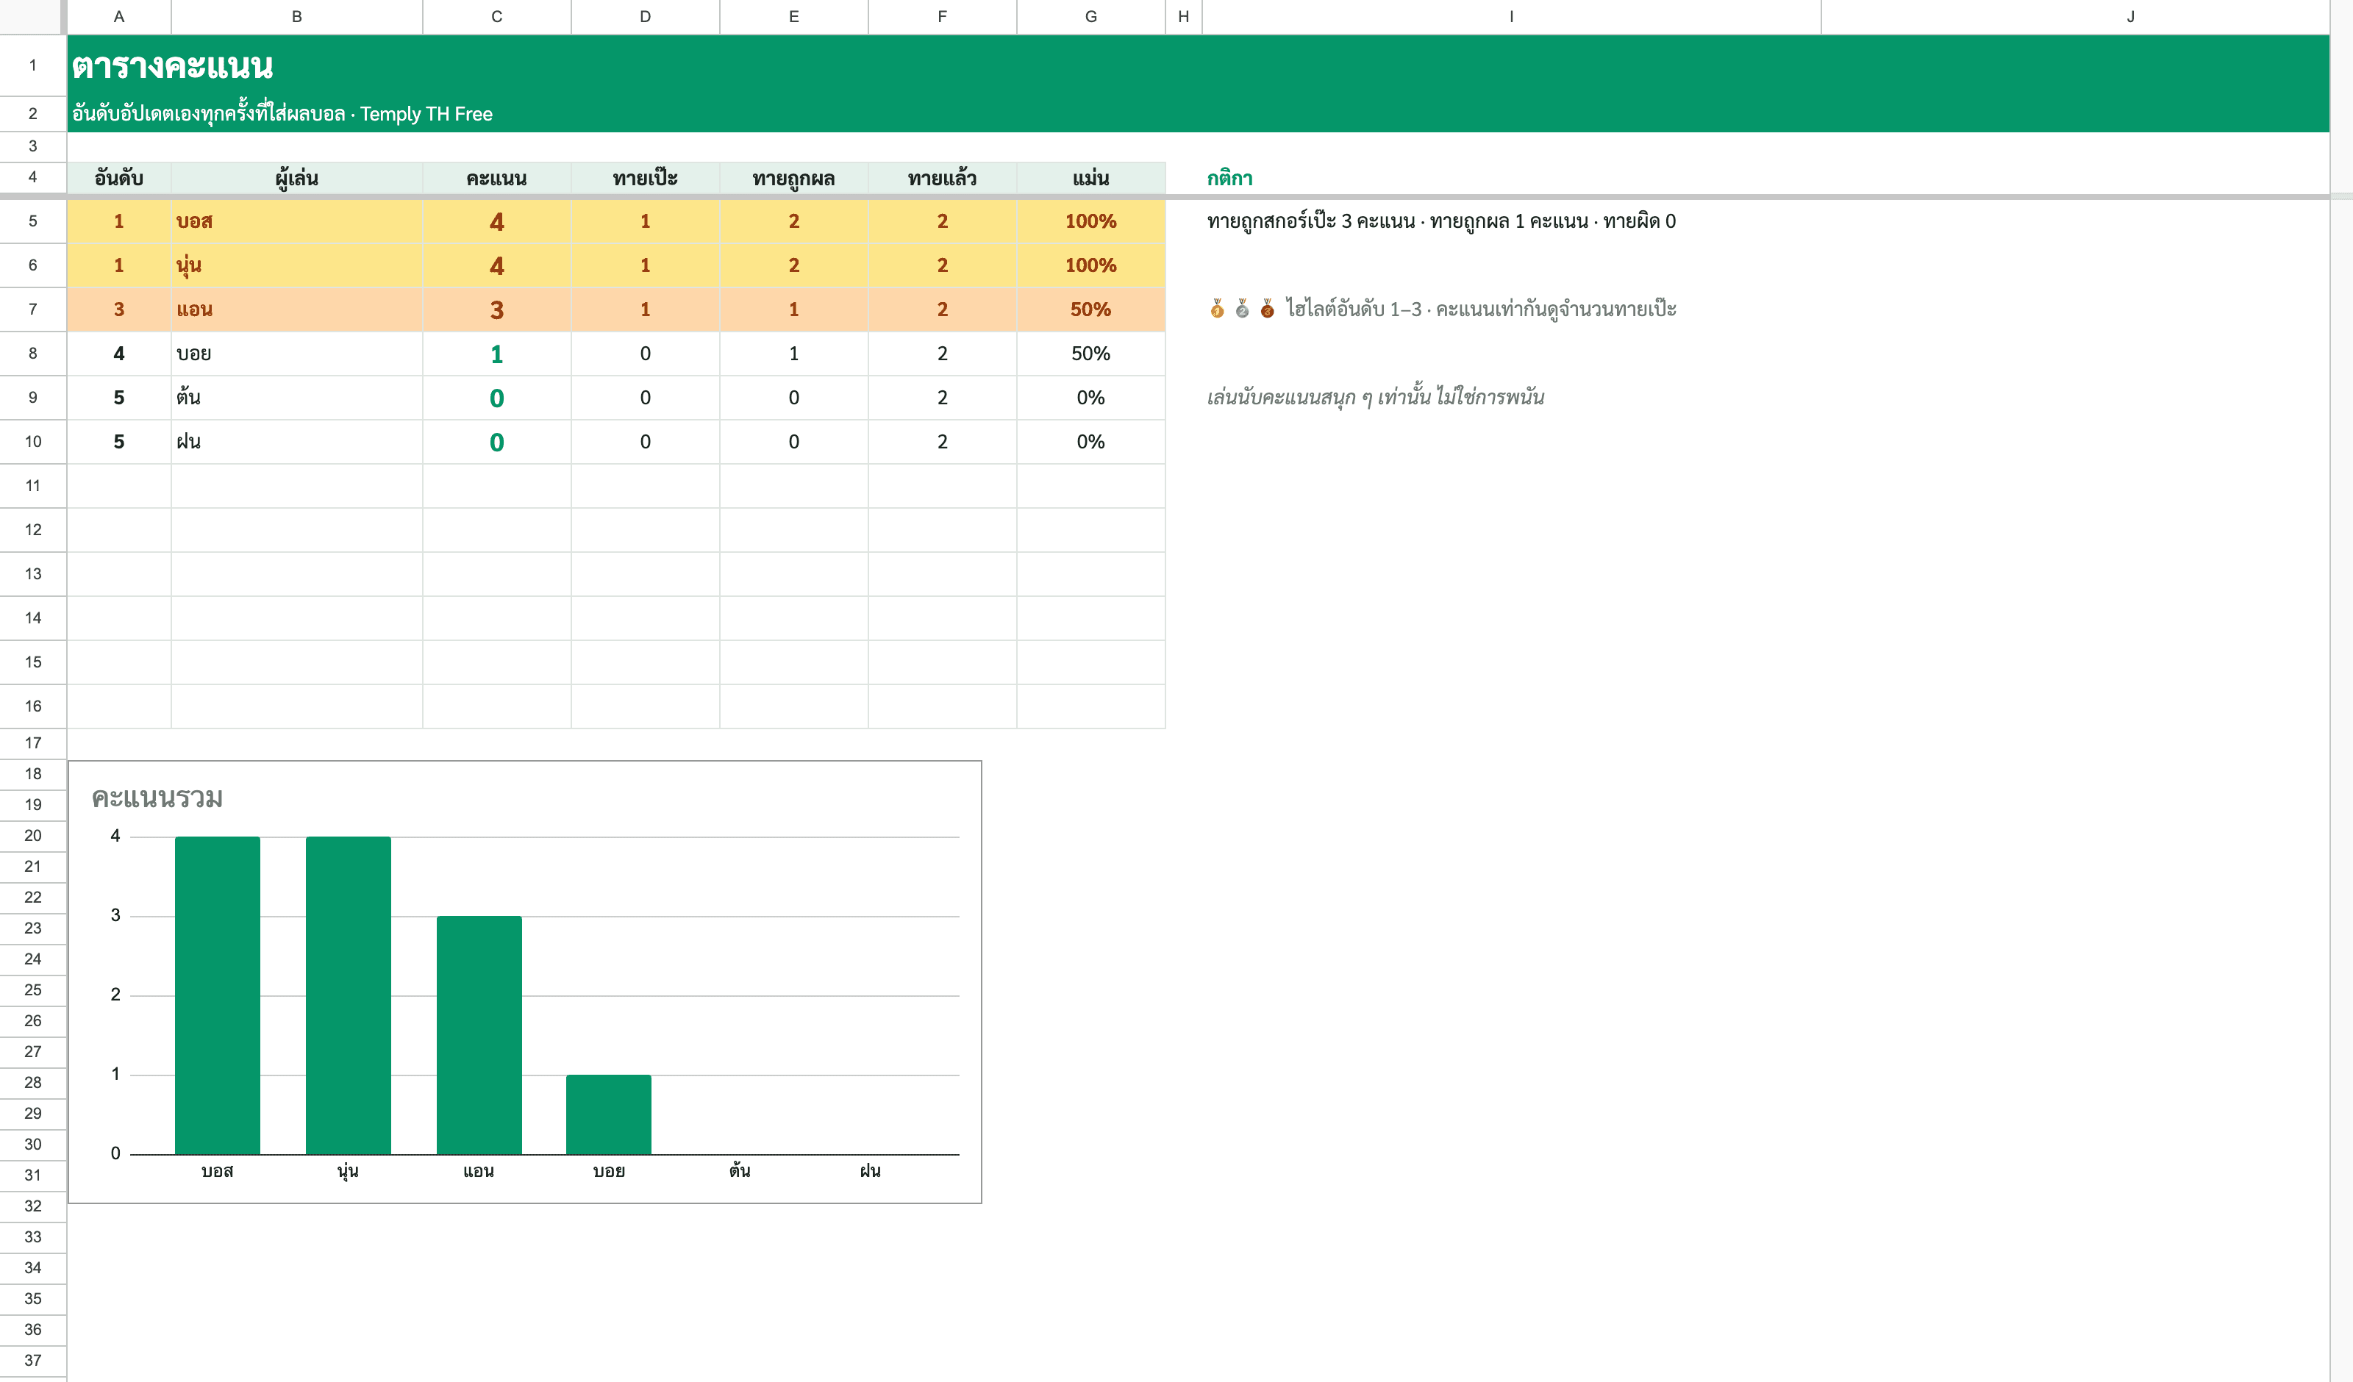2353x1382 pixels.
Task: Click the บอย bar in chart
Action: pyautogui.click(x=609, y=1114)
